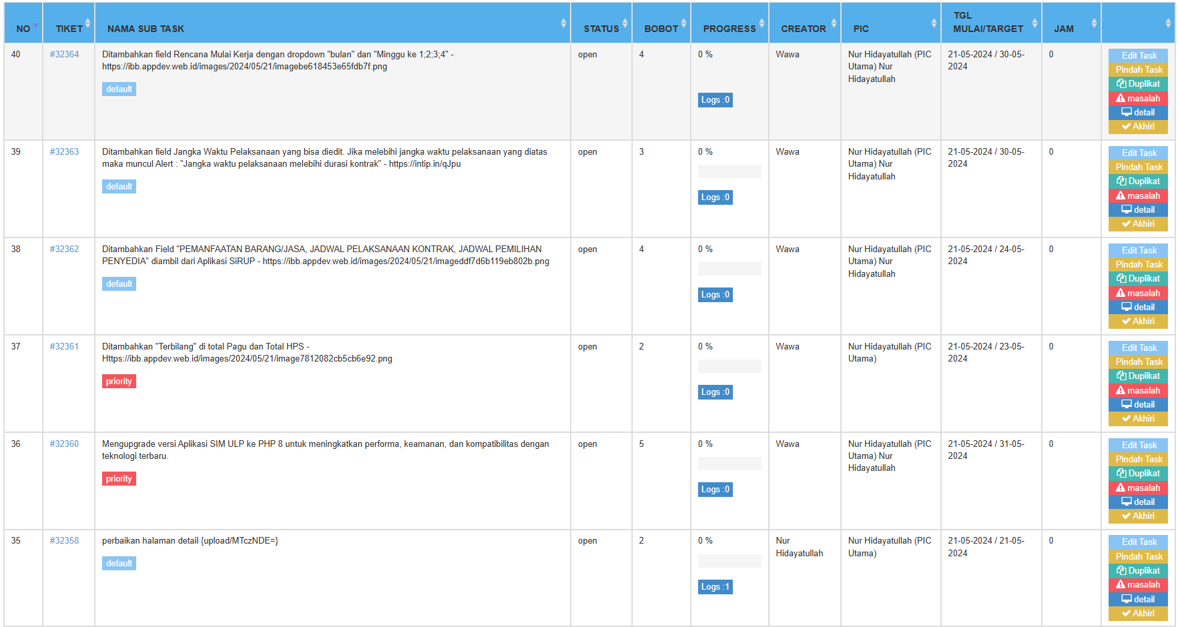Sort by JAM column sort arrows
Screen dimensions: 1178x627
coord(1094,23)
